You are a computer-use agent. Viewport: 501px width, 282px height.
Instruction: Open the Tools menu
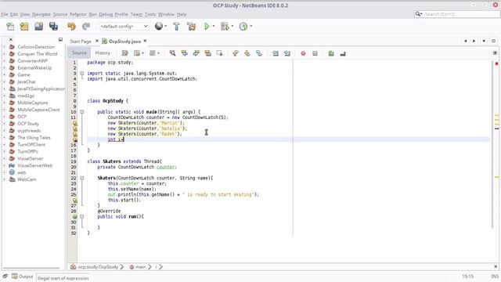150,14
